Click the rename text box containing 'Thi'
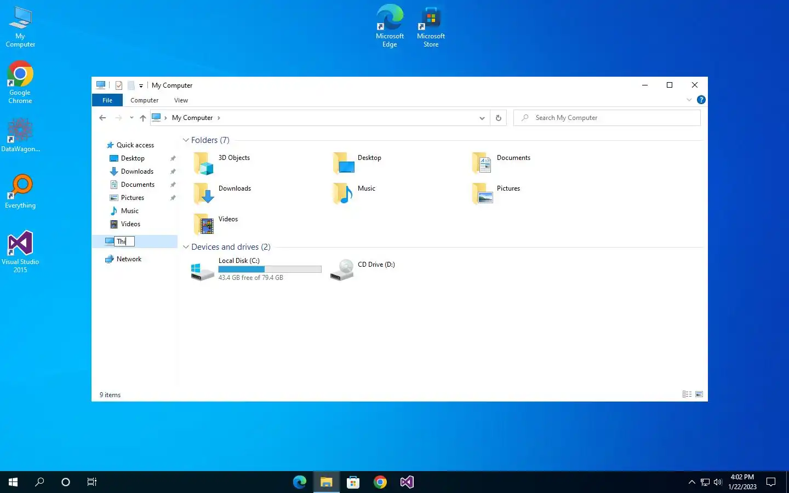 pyautogui.click(x=124, y=241)
